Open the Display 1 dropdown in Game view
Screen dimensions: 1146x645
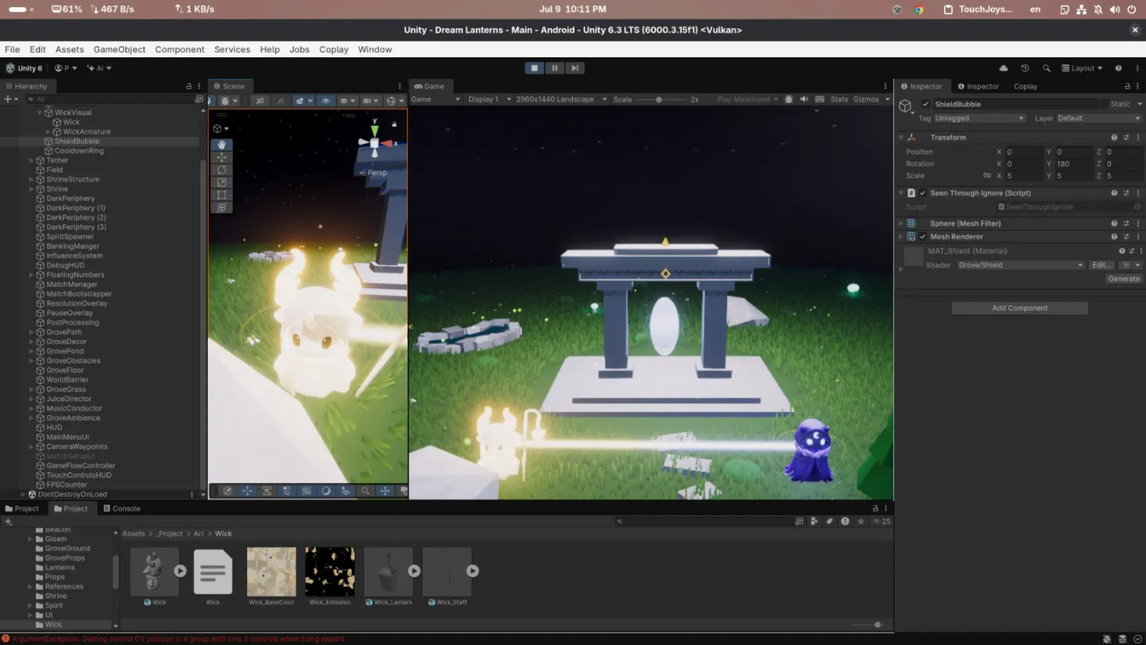tap(488, 99)
